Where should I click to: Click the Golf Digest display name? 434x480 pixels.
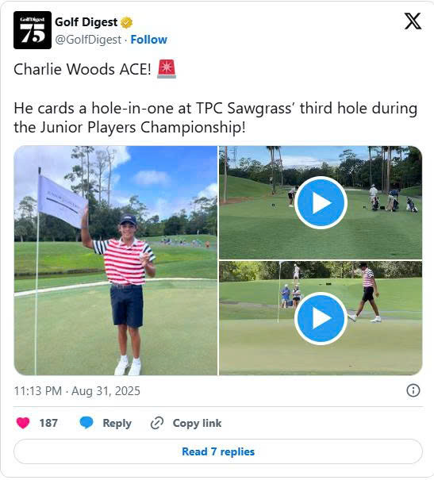click(86, 22)
